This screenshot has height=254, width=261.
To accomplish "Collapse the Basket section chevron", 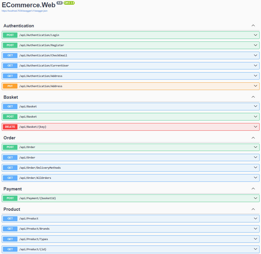I will [253, 97].
